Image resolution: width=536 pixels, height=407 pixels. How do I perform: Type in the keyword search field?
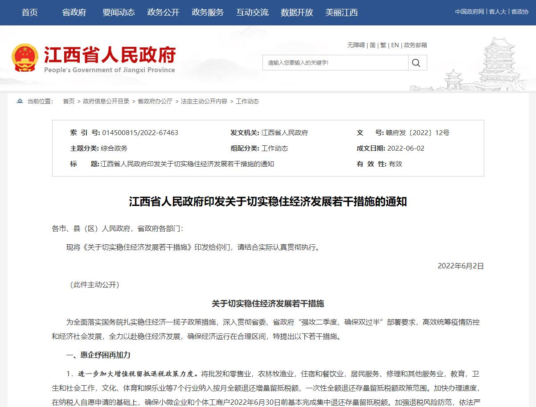click(x=335, y=63)
